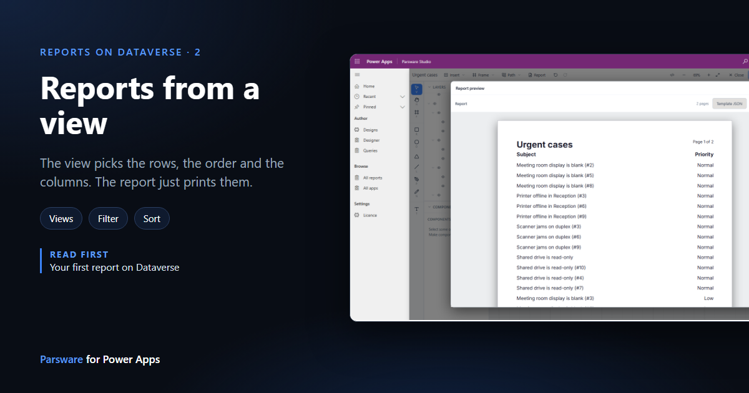Open the code view icon in the toolbar
Screen dimensions: 749x393
click(672, 75)
